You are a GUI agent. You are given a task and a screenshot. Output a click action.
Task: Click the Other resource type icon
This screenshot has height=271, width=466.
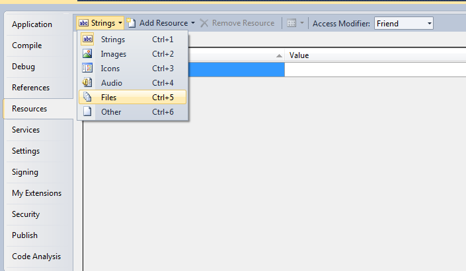87,111
